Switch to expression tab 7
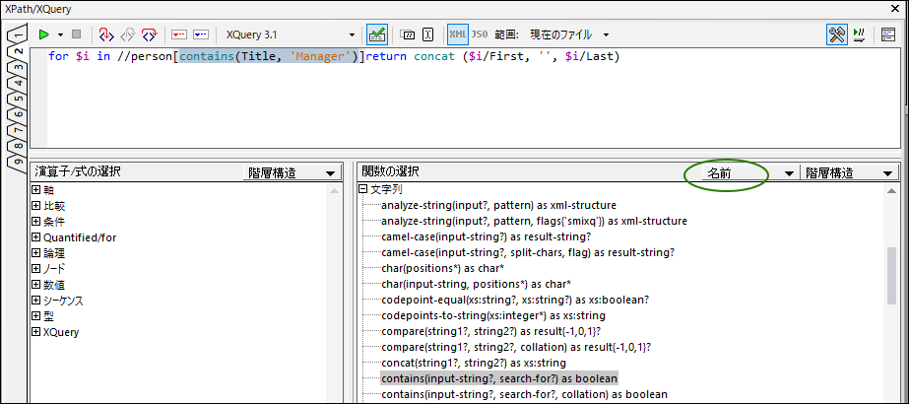This screenshot has height=404, width=909. [18, 130]
